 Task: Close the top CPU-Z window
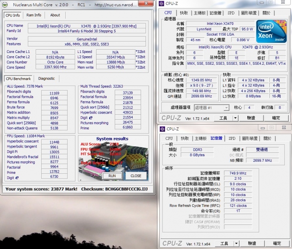[x=283, y=2]
